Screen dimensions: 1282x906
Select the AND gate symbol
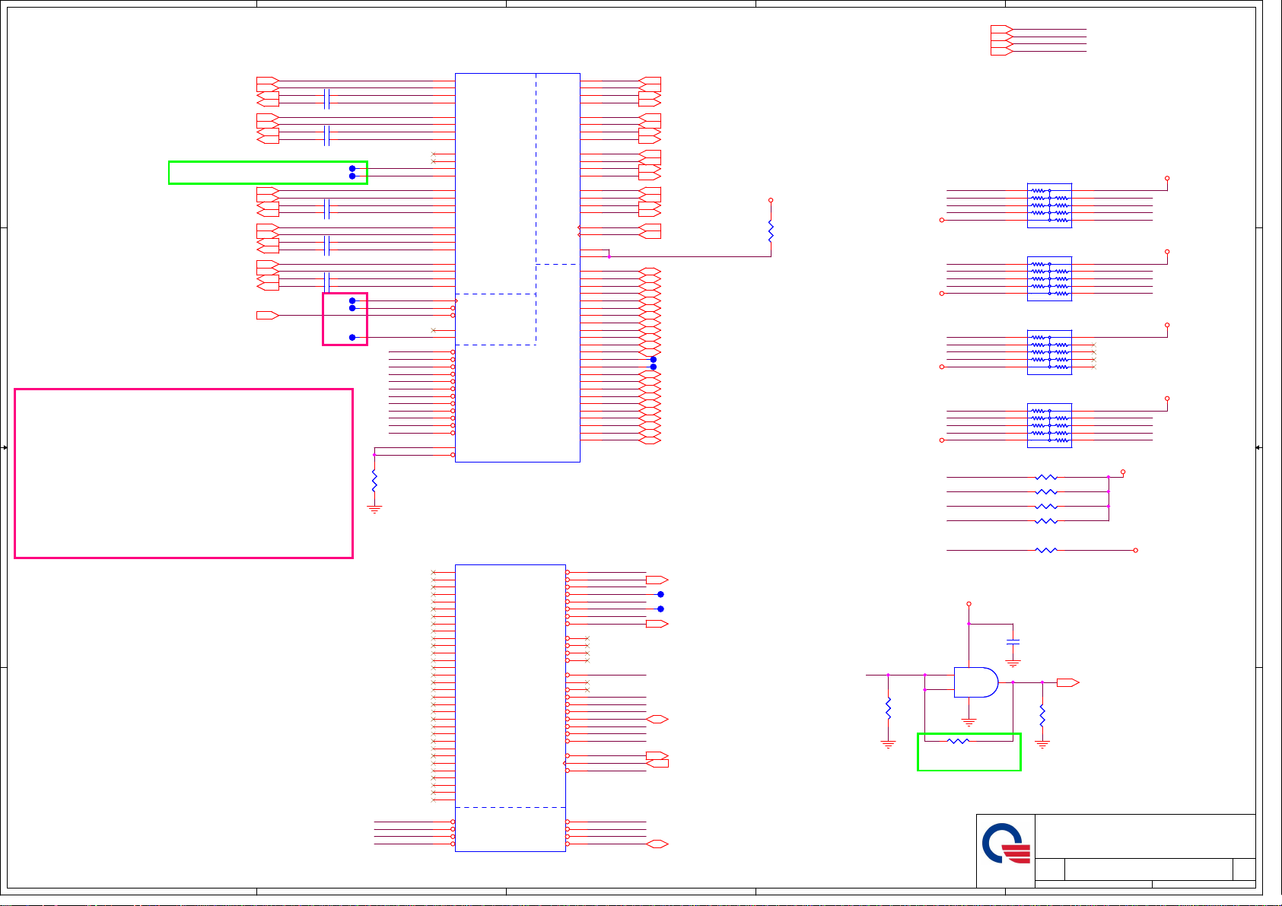976,682
